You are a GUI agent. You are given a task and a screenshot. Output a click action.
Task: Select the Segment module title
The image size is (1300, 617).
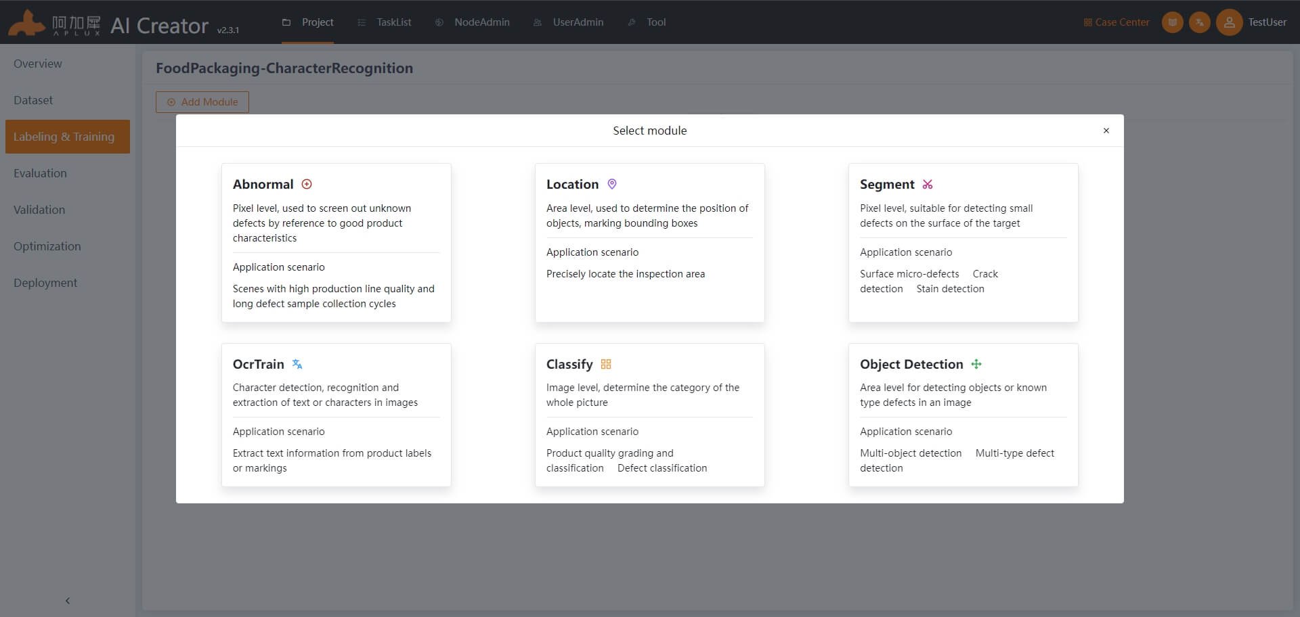pos(887,184)
